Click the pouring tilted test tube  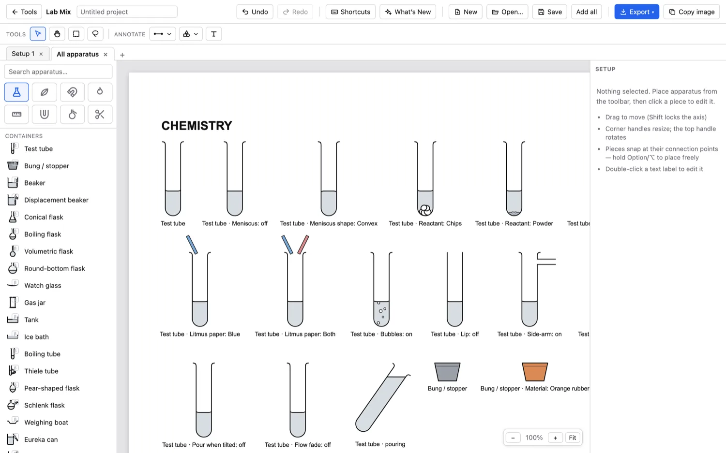point(383,397)
